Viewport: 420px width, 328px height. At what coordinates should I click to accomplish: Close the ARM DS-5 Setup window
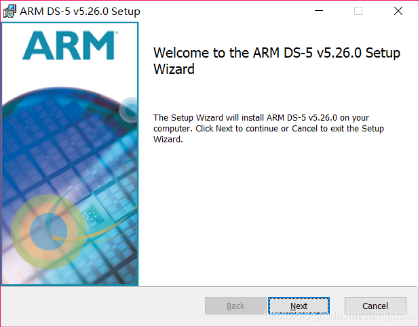coord(398,11)
